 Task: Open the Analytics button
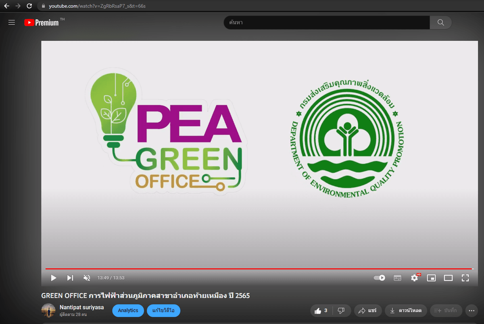pyautogui.click(x=128, y=310)
